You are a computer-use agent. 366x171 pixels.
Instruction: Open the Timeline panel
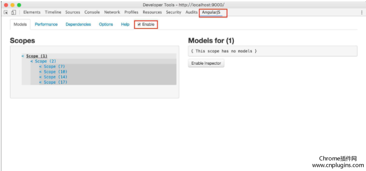pos(53,12)
